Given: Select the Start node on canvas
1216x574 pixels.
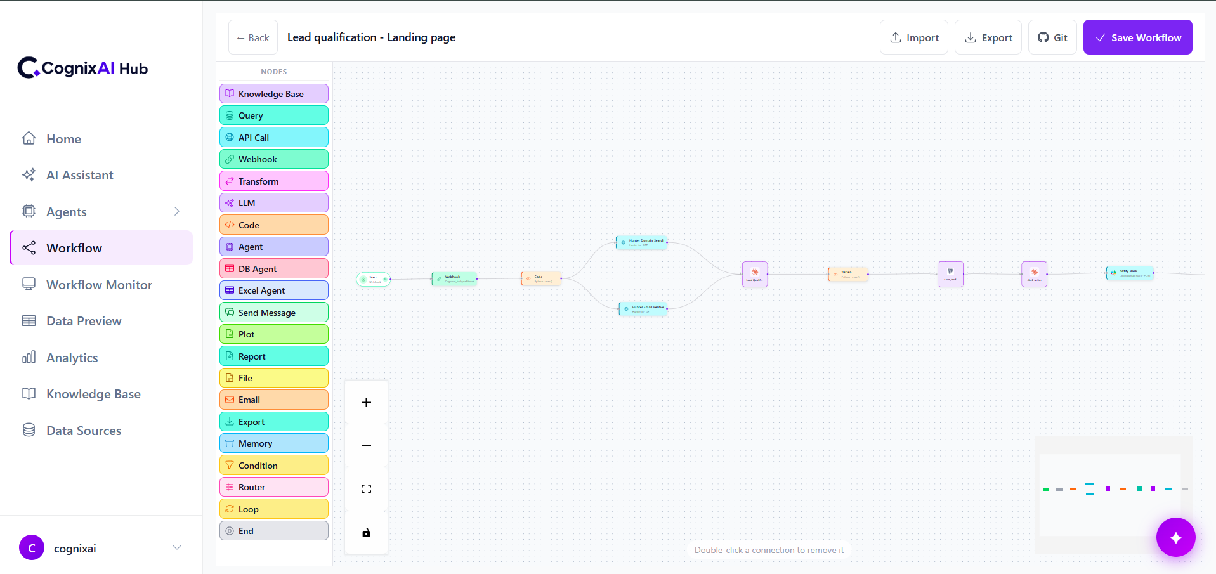Looking at the screenshot, I should tap(374, 279).
